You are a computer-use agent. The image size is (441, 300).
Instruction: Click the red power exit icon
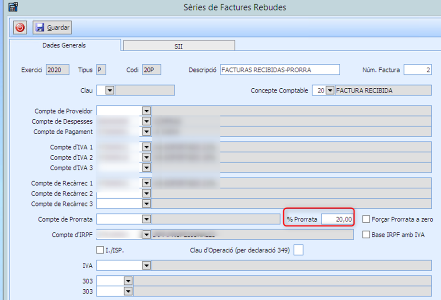pyautogui.click(x=20, y=28)
